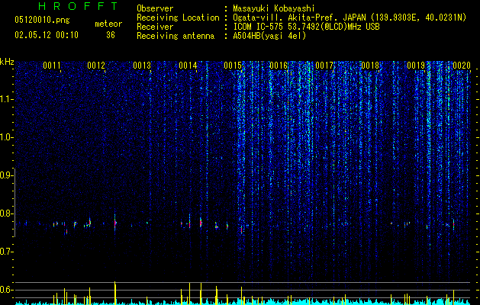Select the name Masayuki Kobayashi

pos(274,8)
